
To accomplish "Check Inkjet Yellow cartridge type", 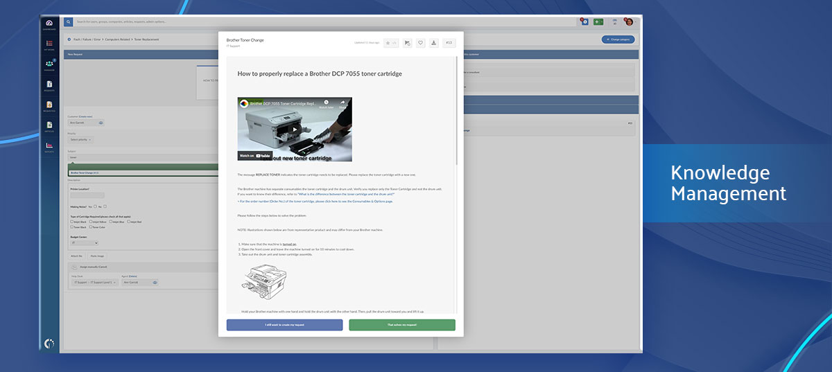I will [x=91, y=222].
